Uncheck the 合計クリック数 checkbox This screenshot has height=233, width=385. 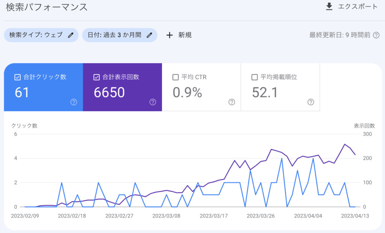[17, 77]
